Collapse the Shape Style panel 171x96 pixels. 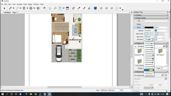(135, 18)
